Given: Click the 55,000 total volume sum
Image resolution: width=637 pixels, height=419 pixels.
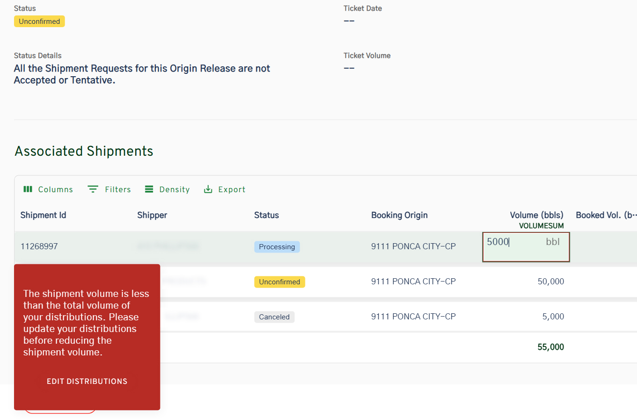Looking at the screenshot, I should pos(550,347).
